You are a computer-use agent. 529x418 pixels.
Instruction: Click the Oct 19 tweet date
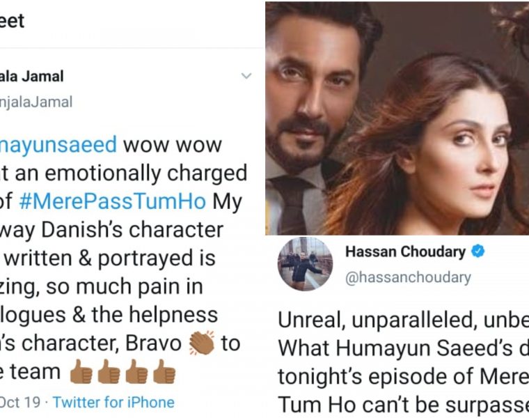[20, 403]
